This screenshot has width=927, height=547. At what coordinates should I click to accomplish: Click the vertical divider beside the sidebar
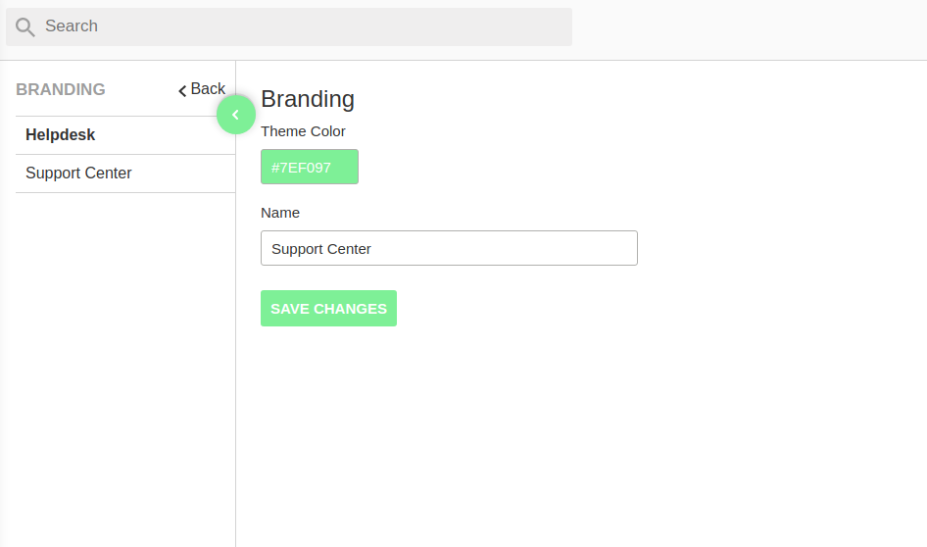(236, 355)
